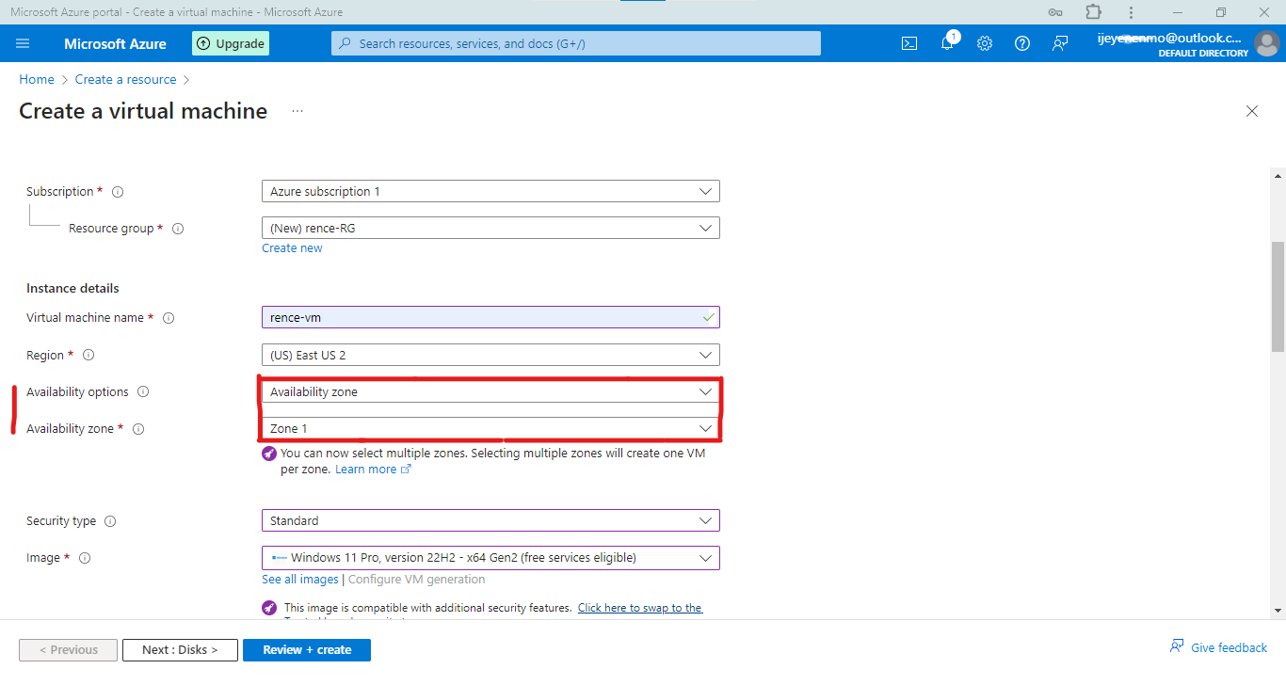Open the Learn more link about zones
1286x685 pixels.
[373, 470]
